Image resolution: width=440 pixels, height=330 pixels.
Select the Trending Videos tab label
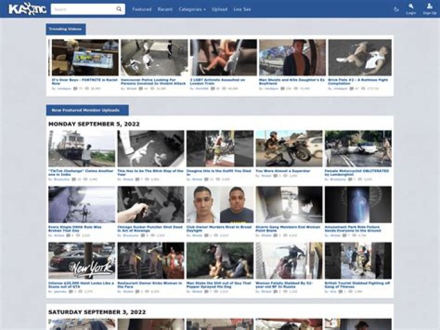pos(66,29)
